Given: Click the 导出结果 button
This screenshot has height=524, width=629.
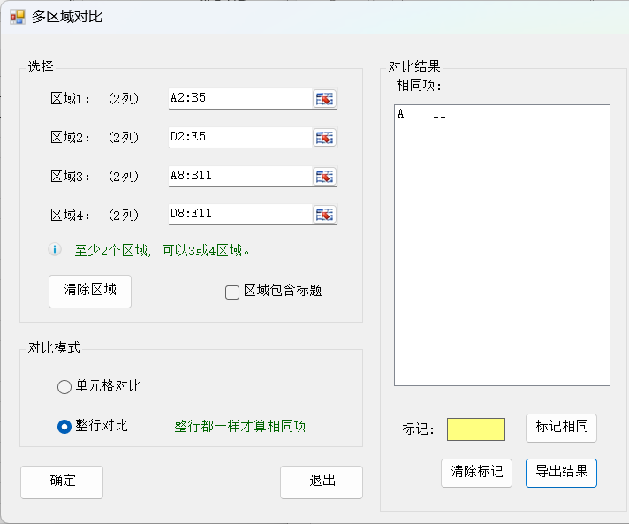Looking at the screenshot, I should pos(561,473).
